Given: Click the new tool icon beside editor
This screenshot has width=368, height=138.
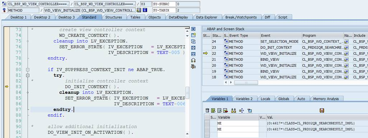Looking at the screenshot, I should [x=193, y=35].
